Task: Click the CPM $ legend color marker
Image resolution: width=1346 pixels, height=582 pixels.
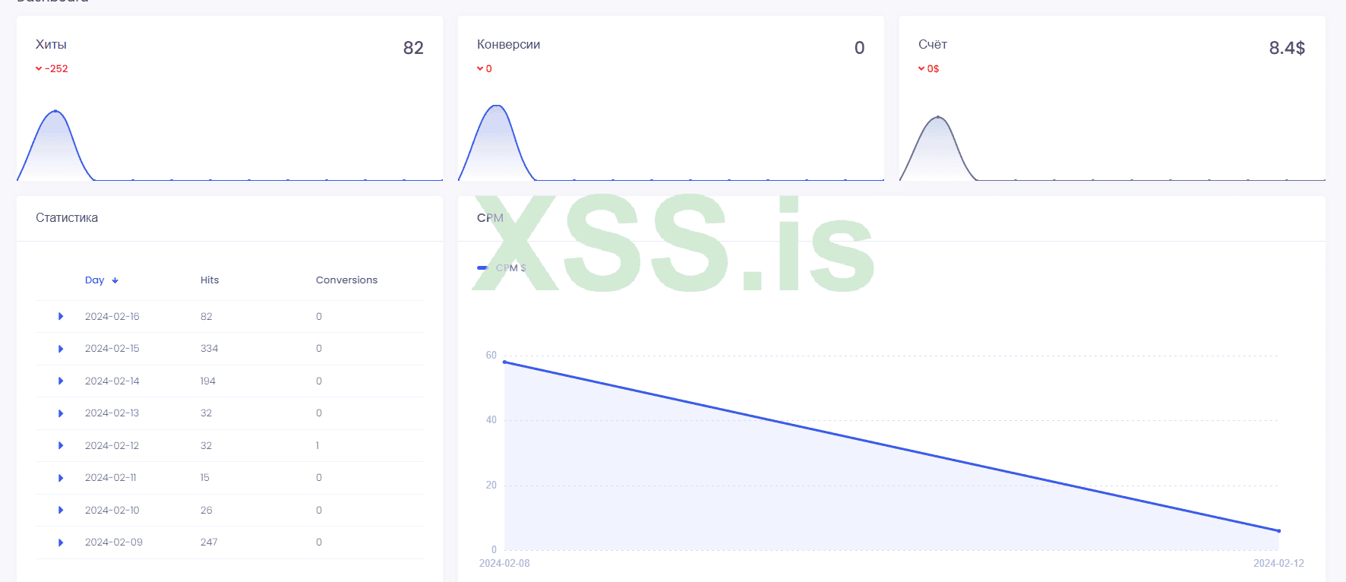Action: 482,268
